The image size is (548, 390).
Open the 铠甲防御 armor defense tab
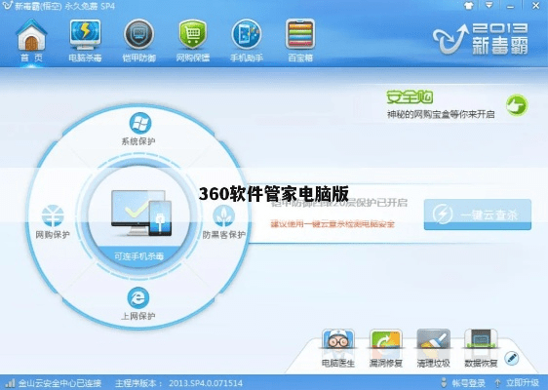click(x=138, y=41)
